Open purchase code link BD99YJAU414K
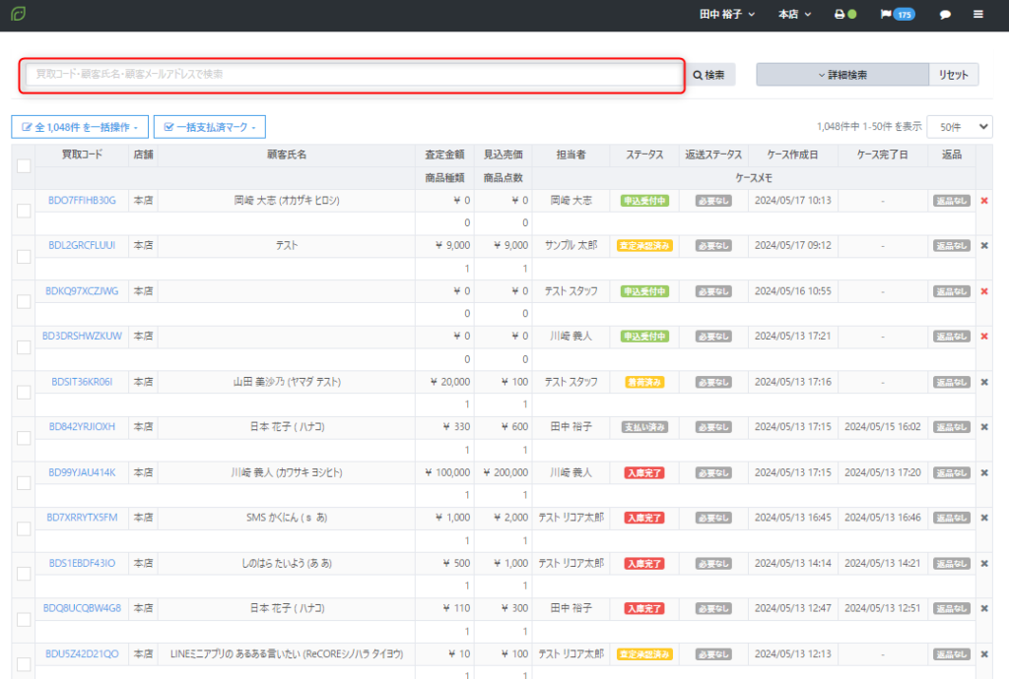The height and width of the screenshot is (679, 1009). (x=82, y=472)
